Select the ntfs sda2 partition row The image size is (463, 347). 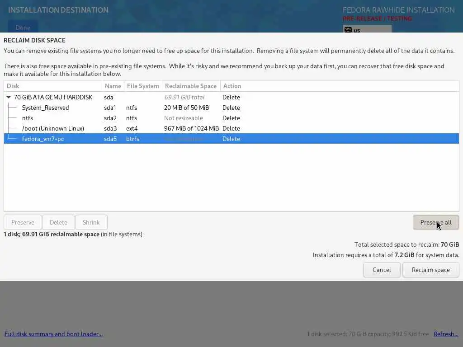[x=231, y=118]
